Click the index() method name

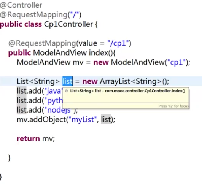[100, 53]
